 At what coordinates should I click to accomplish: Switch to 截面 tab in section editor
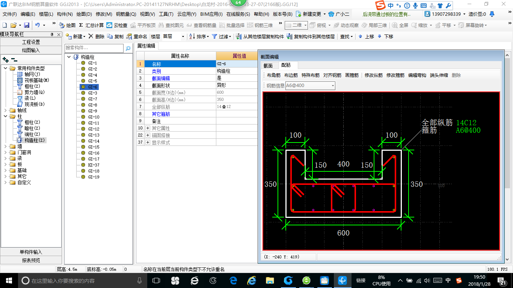268,65
